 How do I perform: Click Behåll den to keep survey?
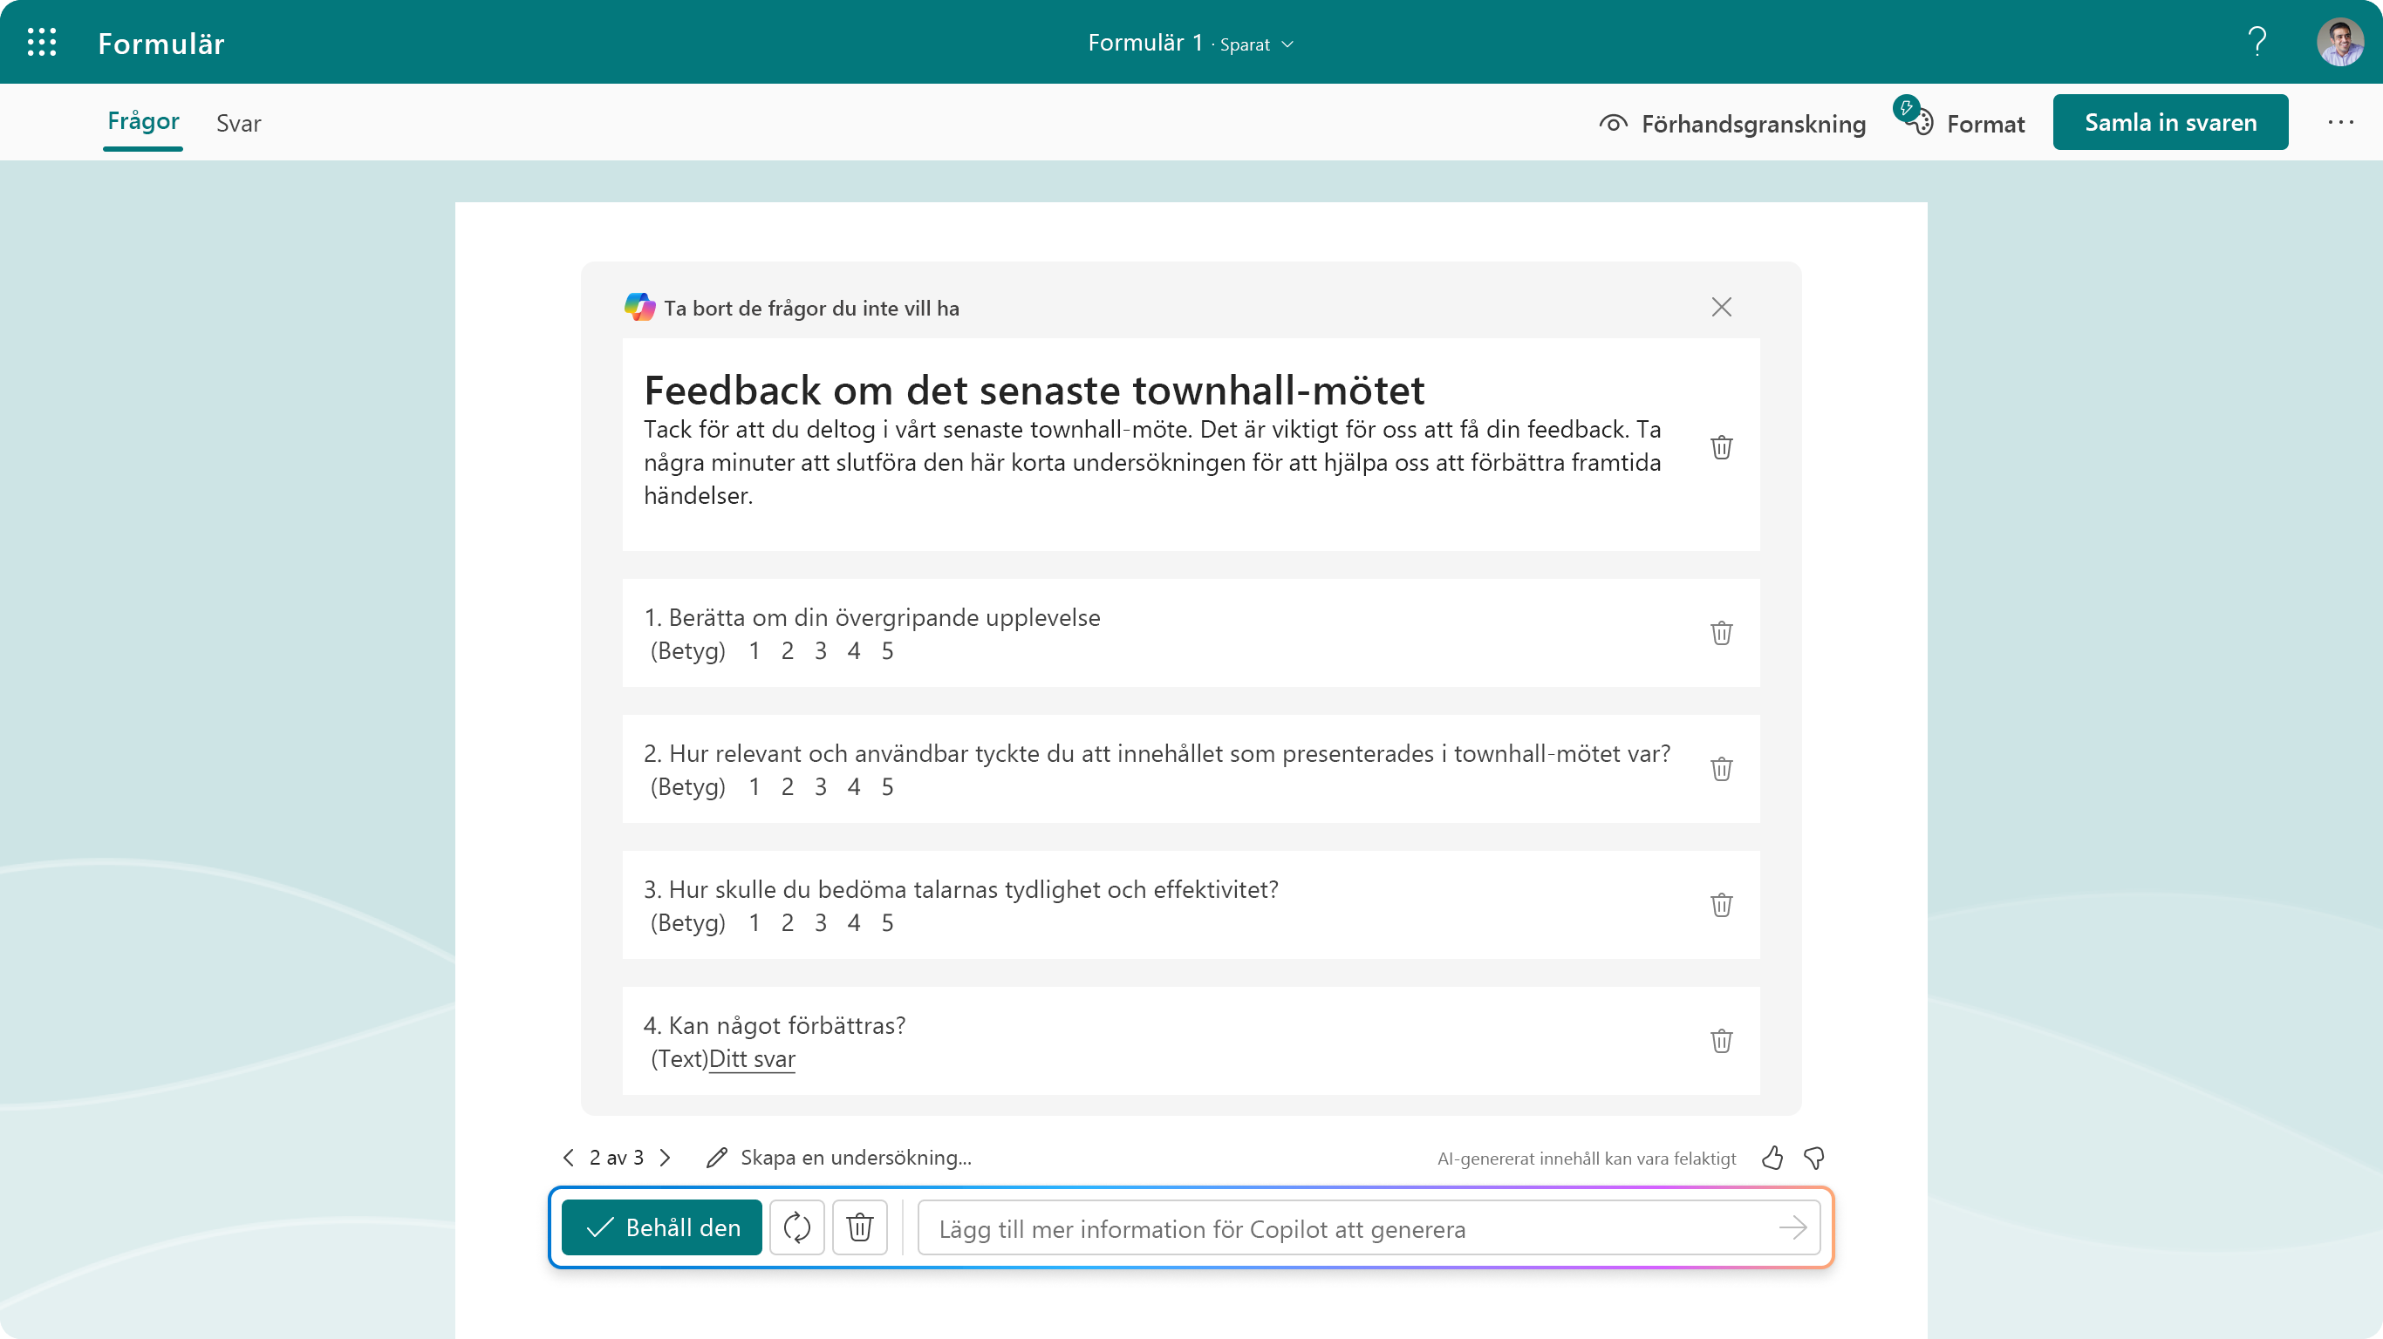pyautogui.click(x=663, y=1227)
